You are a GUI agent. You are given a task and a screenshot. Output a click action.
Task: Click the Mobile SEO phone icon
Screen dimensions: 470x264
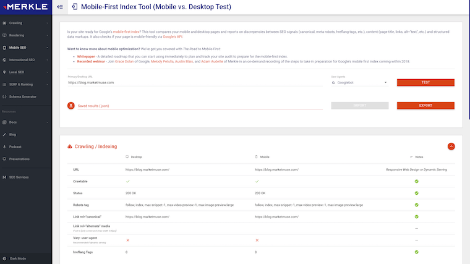tap(4, 48)
